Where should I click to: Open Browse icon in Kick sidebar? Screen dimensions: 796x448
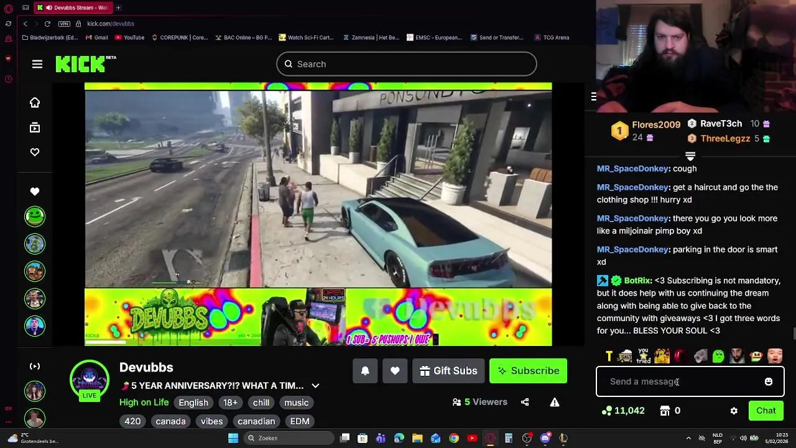coord(35,128)
